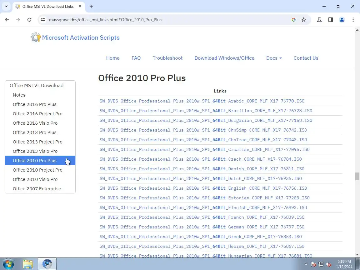Viewport: 360px width, 270px height.
Task: Download the 64Bit Estonian ISO link
Action: 205,198
